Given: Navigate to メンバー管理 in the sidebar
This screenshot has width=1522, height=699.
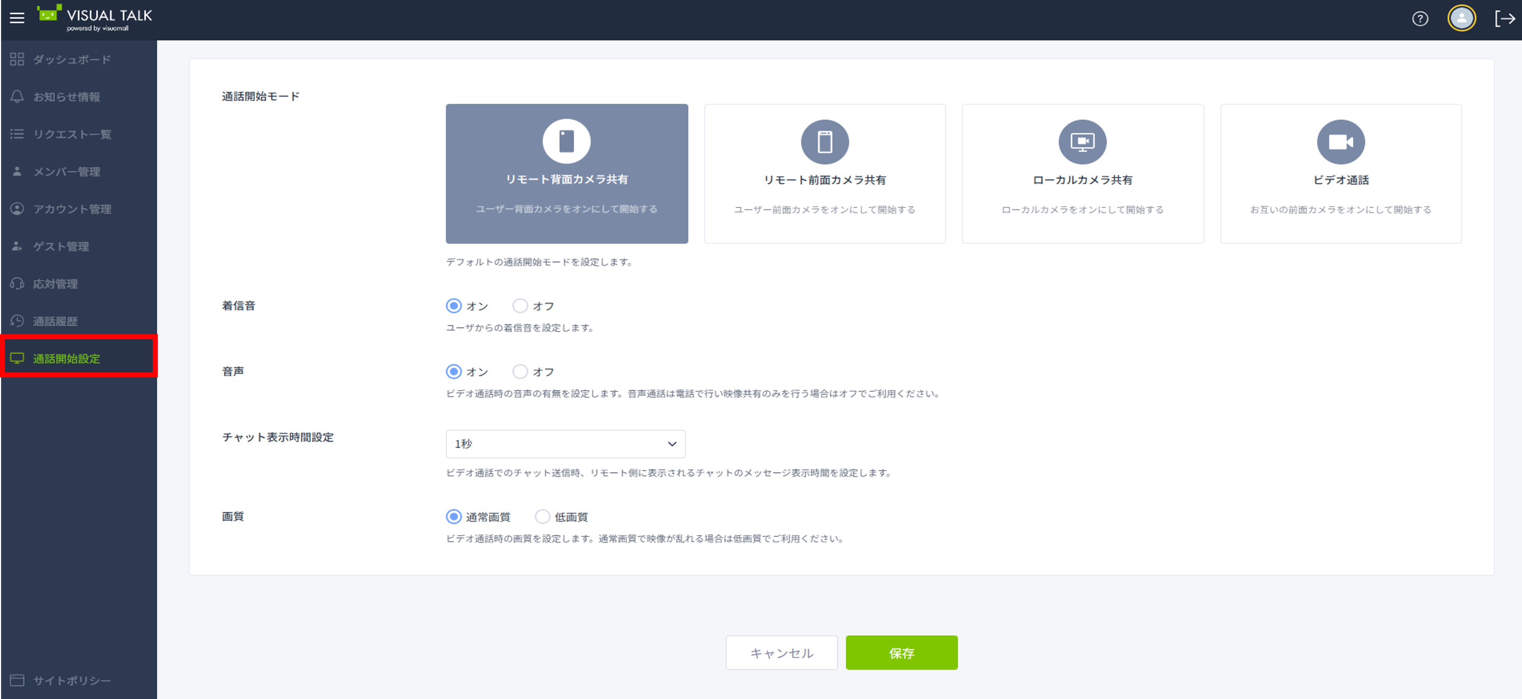Looking at the screenshot, I should [x=69, y=171].
